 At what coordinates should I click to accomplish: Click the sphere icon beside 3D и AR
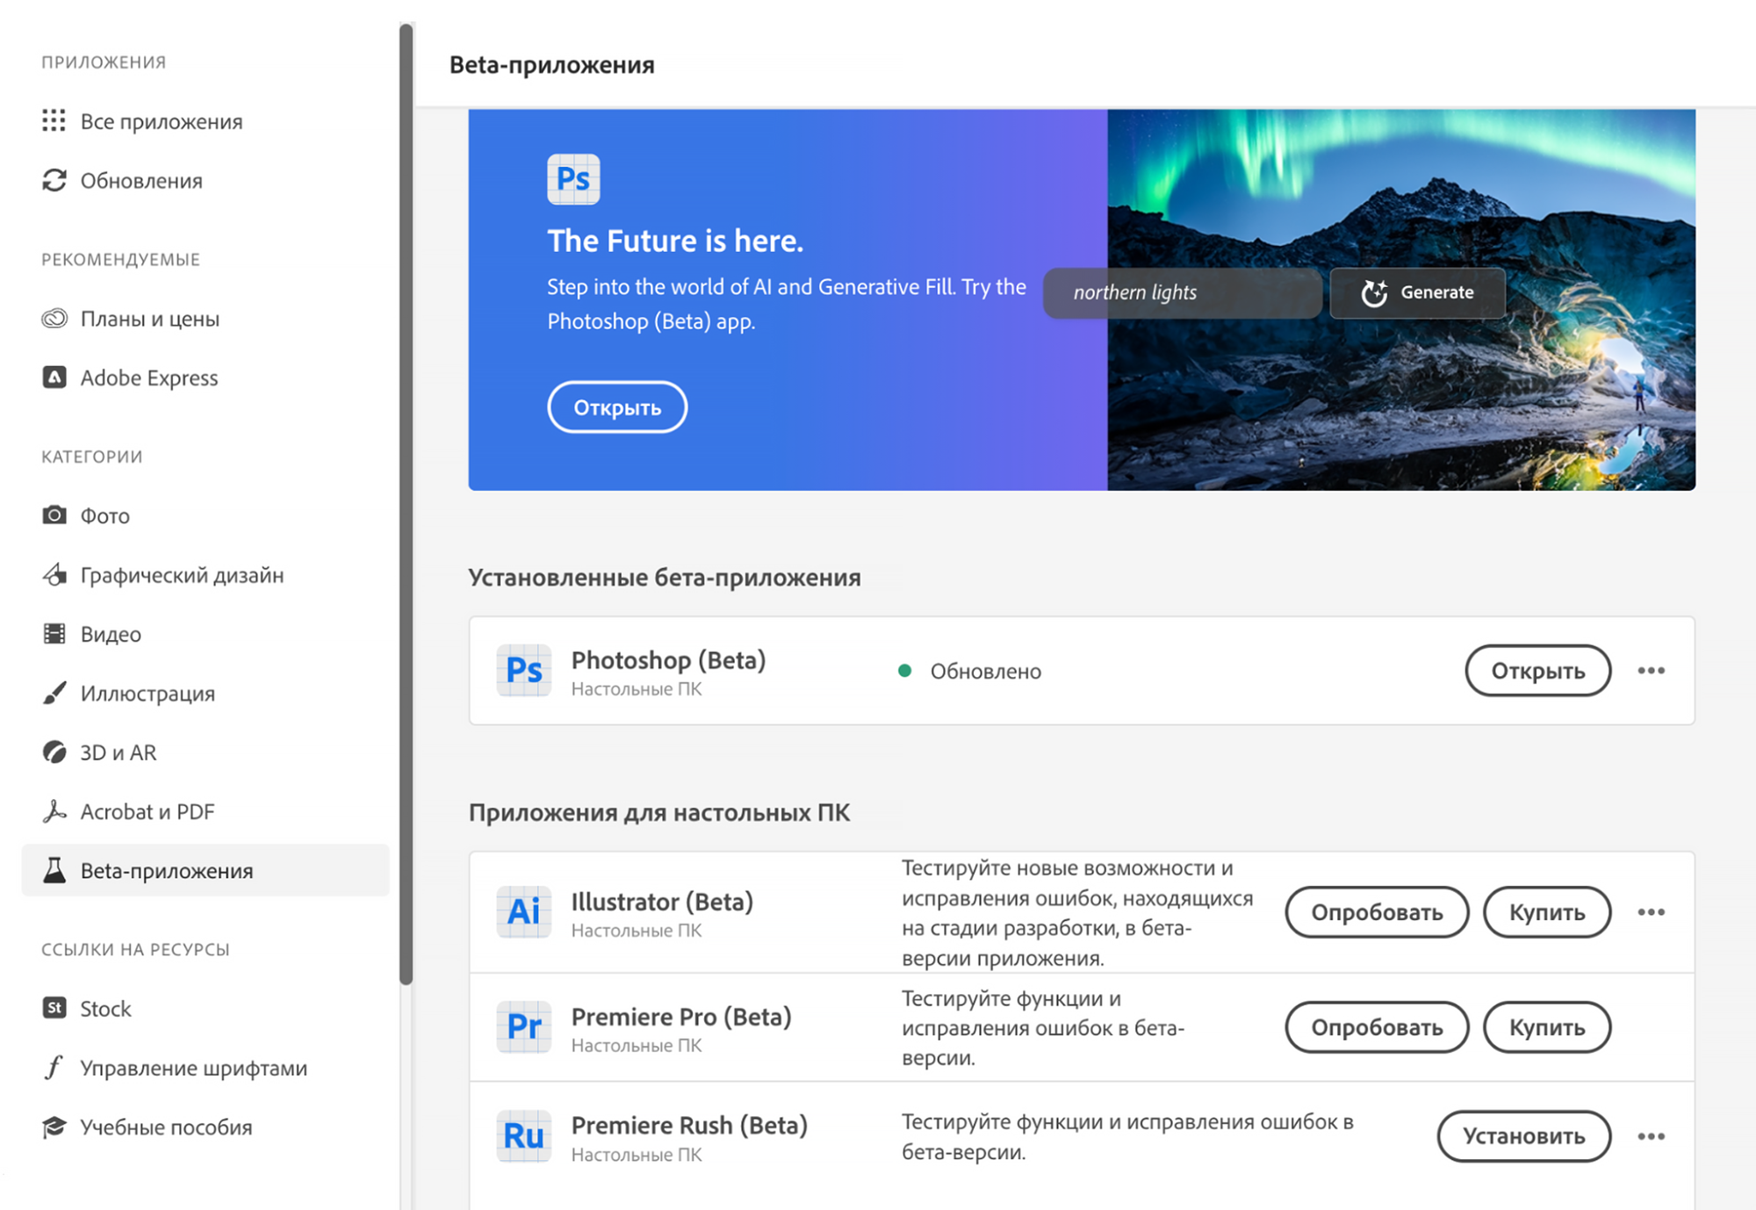54,752
